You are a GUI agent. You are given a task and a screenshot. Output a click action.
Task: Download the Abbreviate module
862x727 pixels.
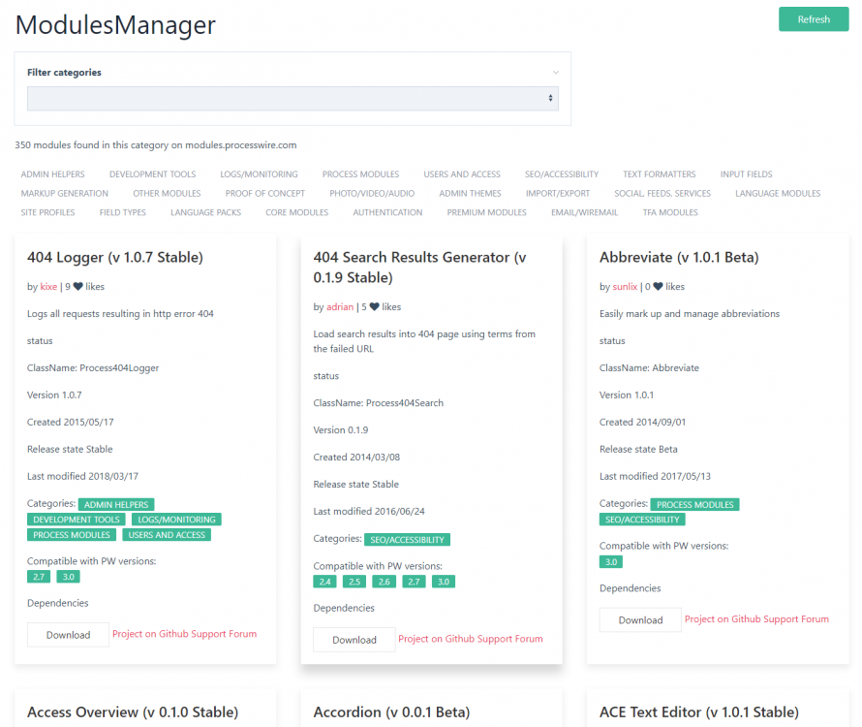click(x=640, y=620)
